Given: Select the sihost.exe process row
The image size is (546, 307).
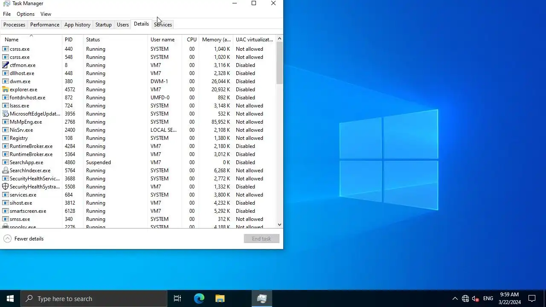Looking at the screenshot, I should pyautogui.click(x=138, y=203).
